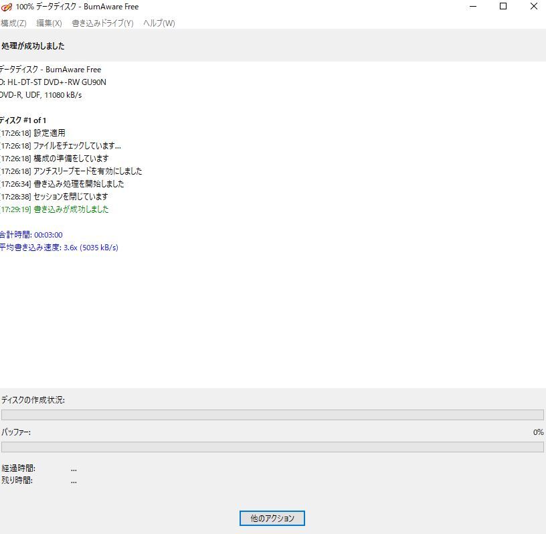Open the 構成(Z) menu

(x=13, y=23)
